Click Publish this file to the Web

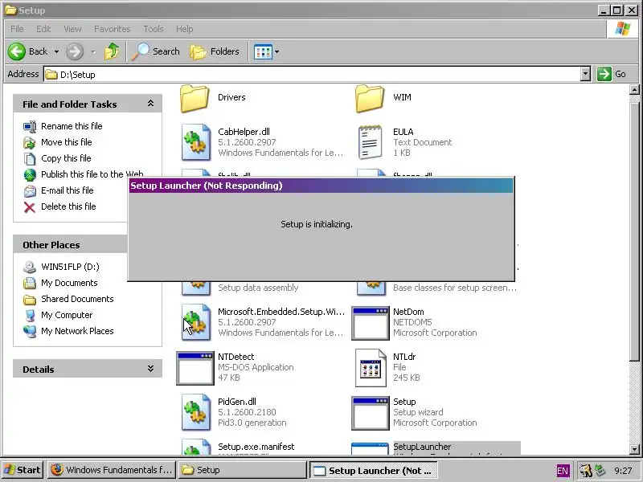click(92, 174)
